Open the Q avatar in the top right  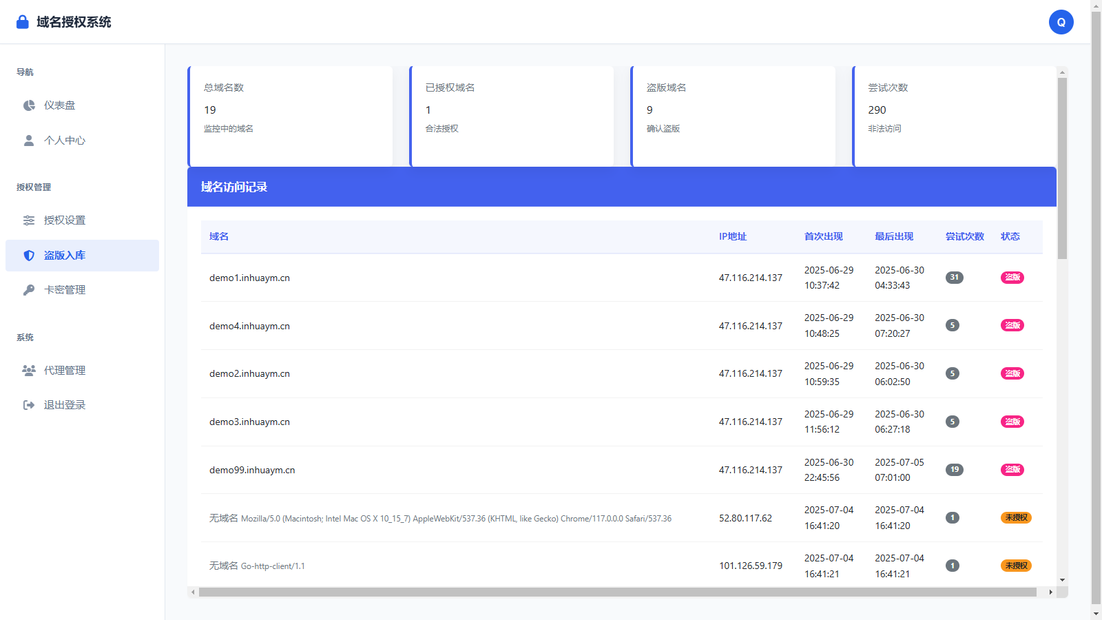coord(1061,21)
